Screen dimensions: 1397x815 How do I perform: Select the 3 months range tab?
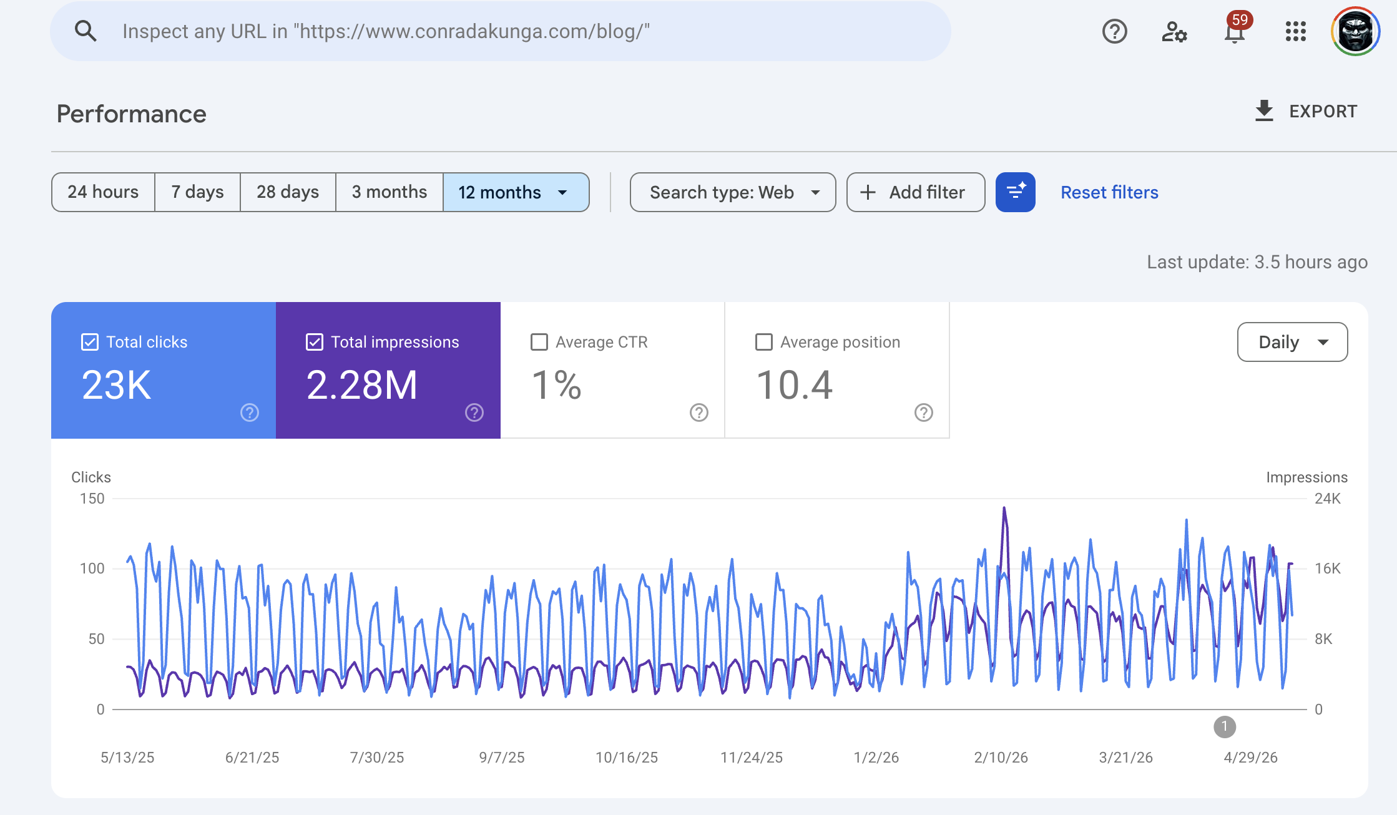point(390,192)
